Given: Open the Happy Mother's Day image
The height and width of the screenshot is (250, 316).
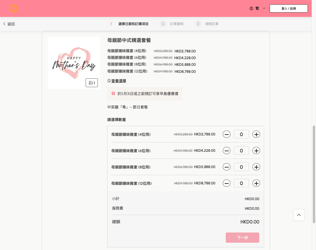Looking at the screenshot, I should [74, 63].
